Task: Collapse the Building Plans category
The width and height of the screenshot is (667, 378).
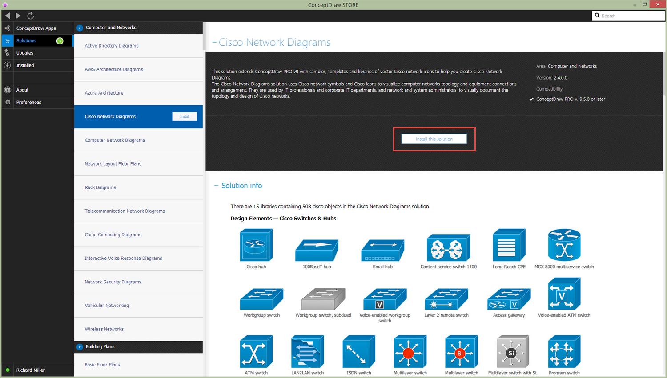Action: 80,347
